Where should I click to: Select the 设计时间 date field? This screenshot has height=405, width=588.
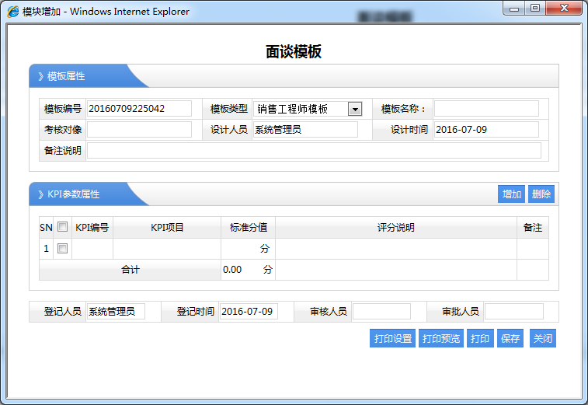coord(486,130)
